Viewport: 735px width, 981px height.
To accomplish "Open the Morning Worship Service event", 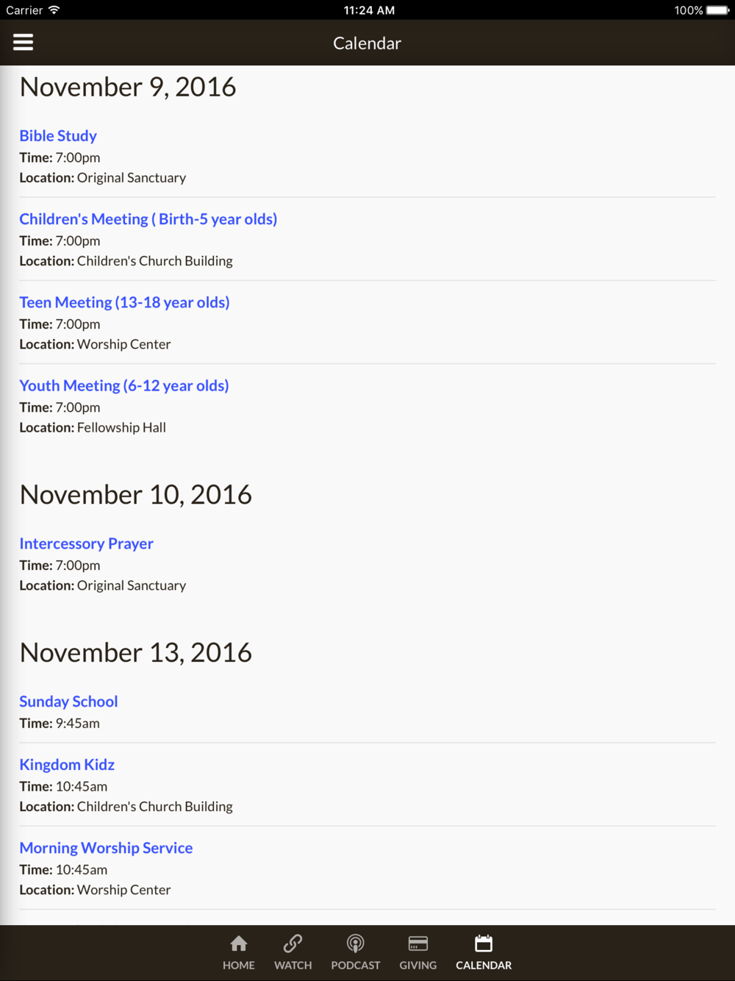I will 106,848.
